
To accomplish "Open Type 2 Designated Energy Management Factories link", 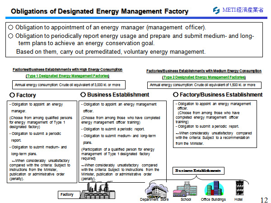I will tap(204, 78).
